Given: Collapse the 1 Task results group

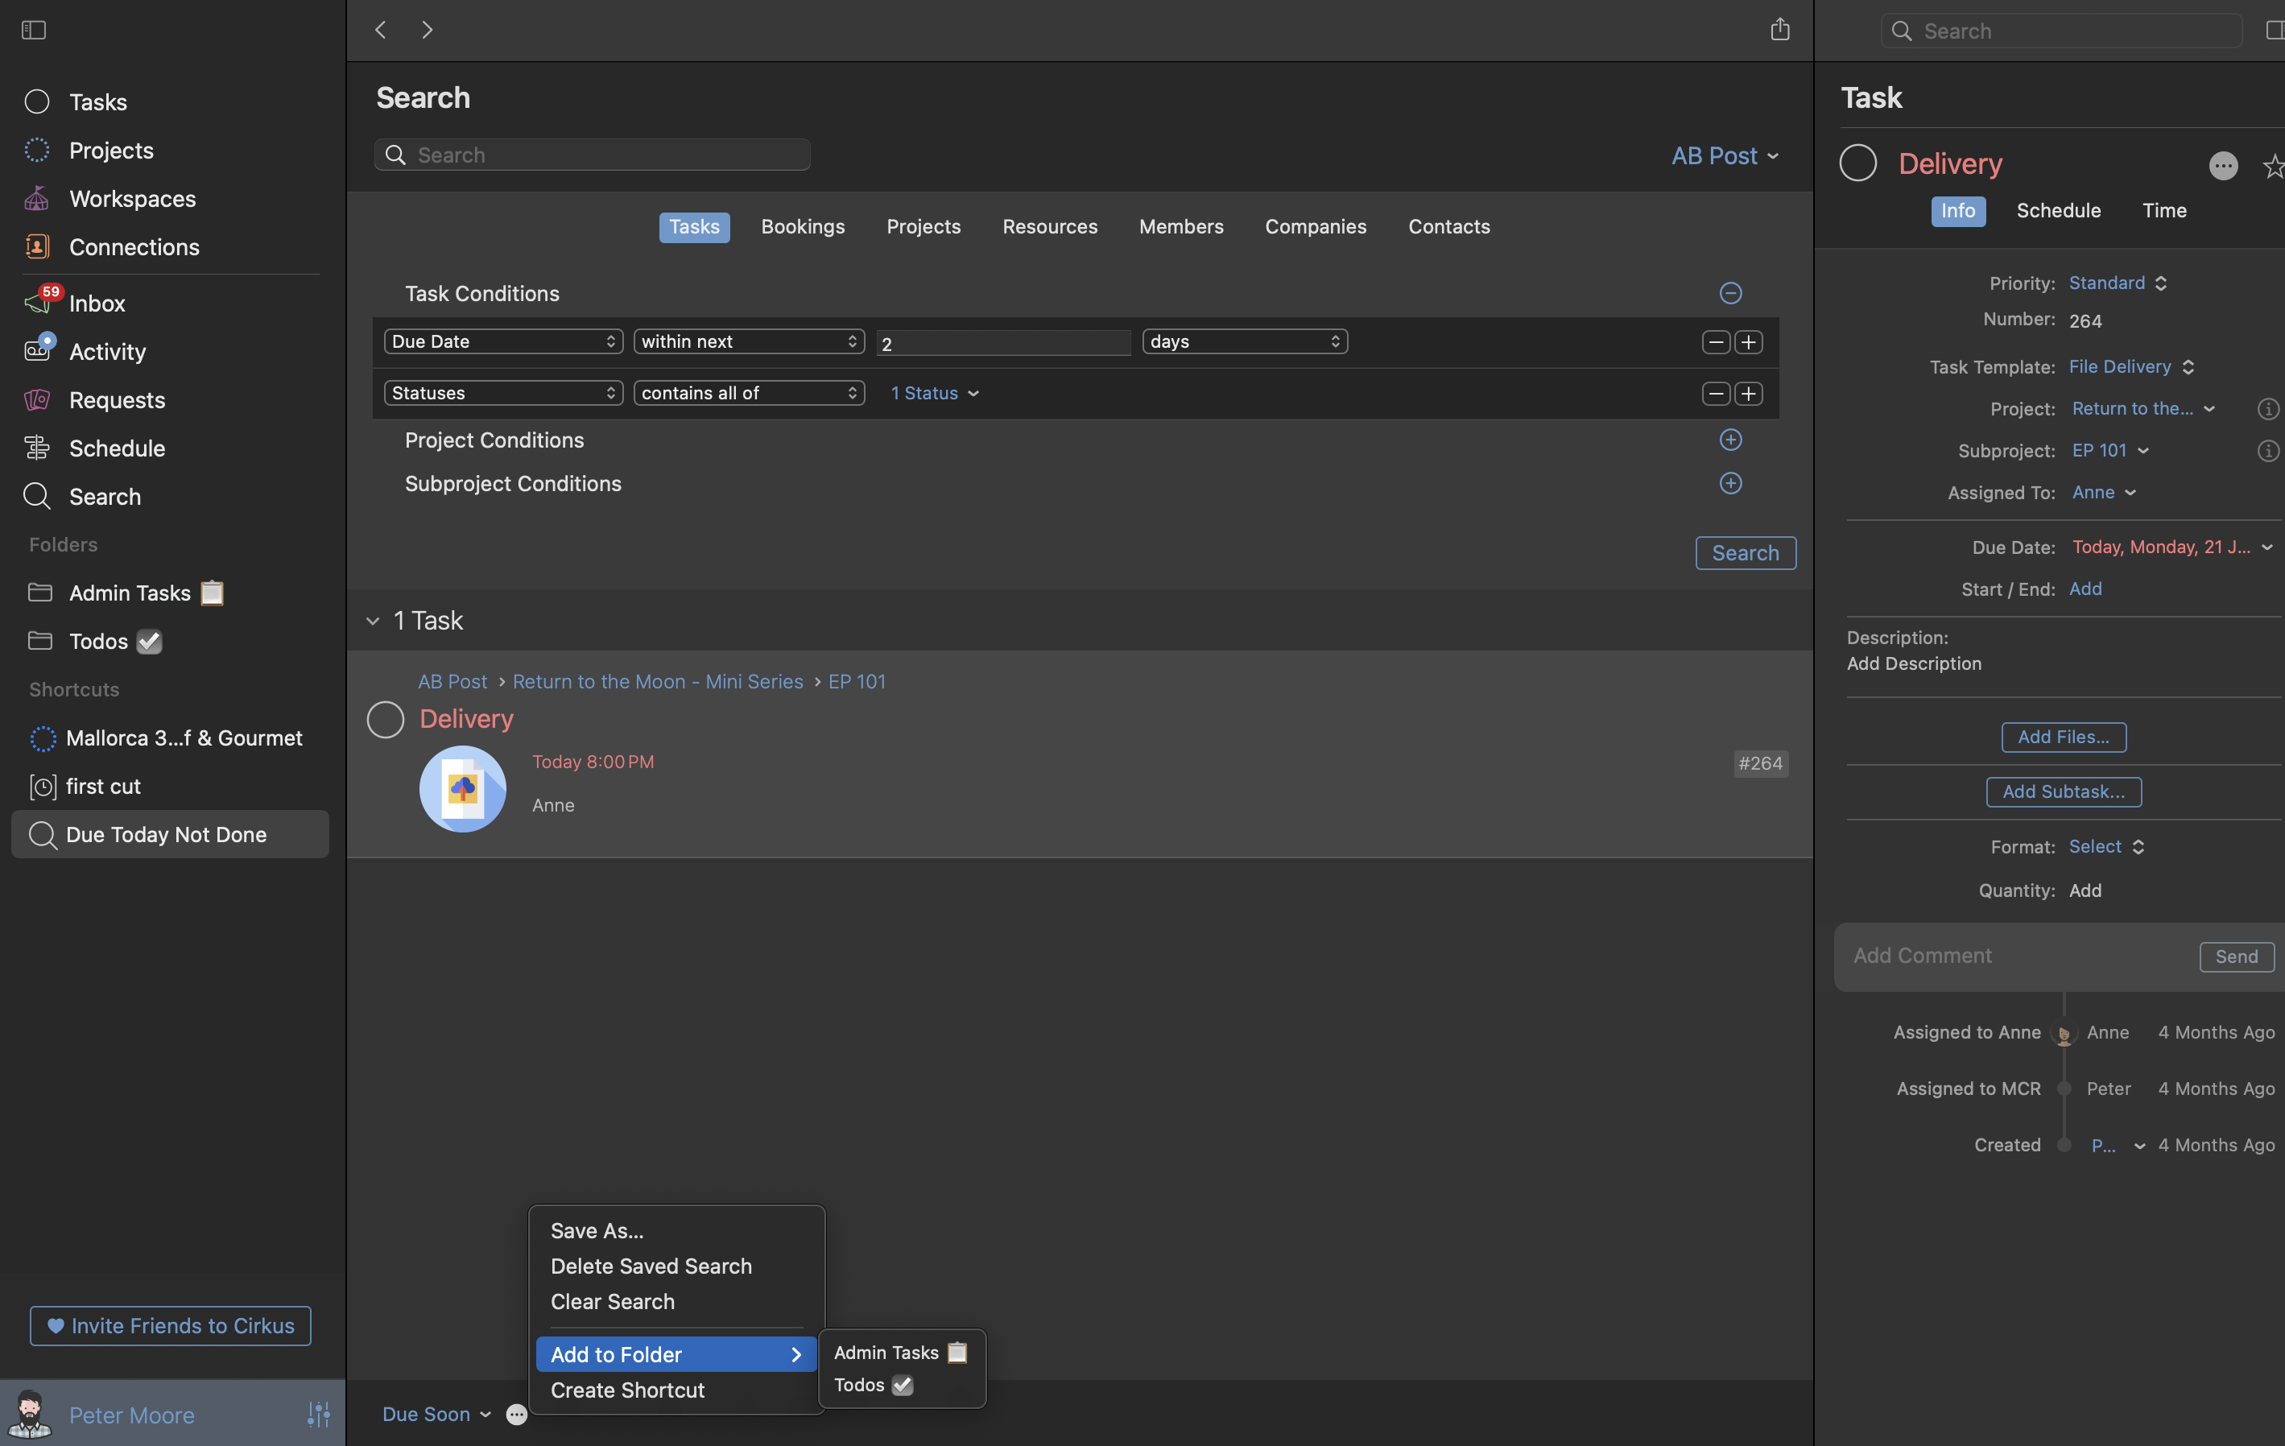Looking at the screenshot, I should pyautogui.click(x=373, y=621).
